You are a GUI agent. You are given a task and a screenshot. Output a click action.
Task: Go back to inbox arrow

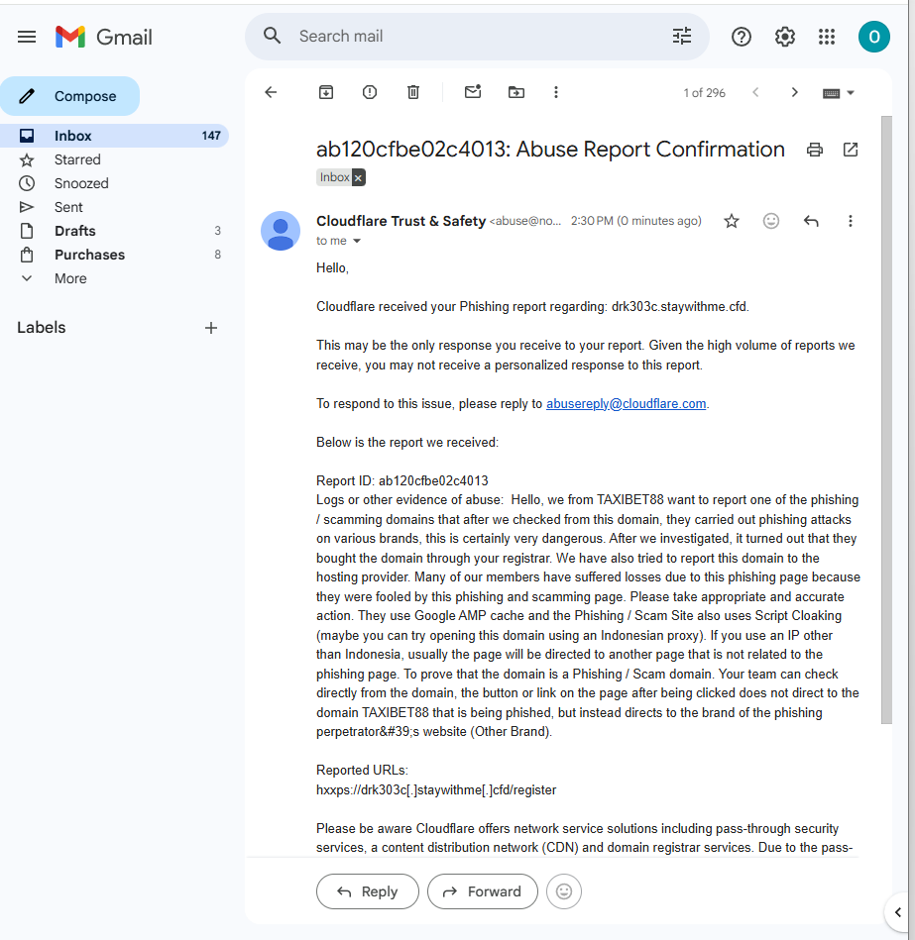coord(272,92)
